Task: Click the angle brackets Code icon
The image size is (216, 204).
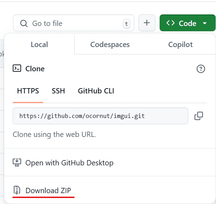Action: 171,23
